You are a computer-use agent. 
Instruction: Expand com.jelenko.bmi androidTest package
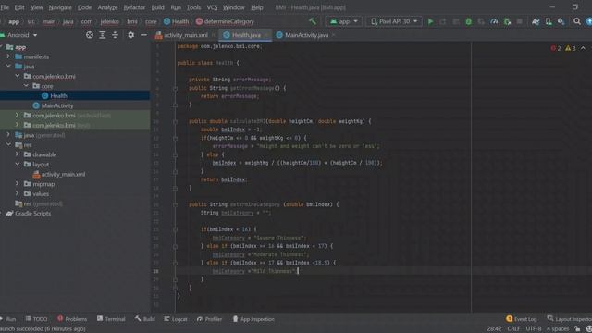pos(17,115)
